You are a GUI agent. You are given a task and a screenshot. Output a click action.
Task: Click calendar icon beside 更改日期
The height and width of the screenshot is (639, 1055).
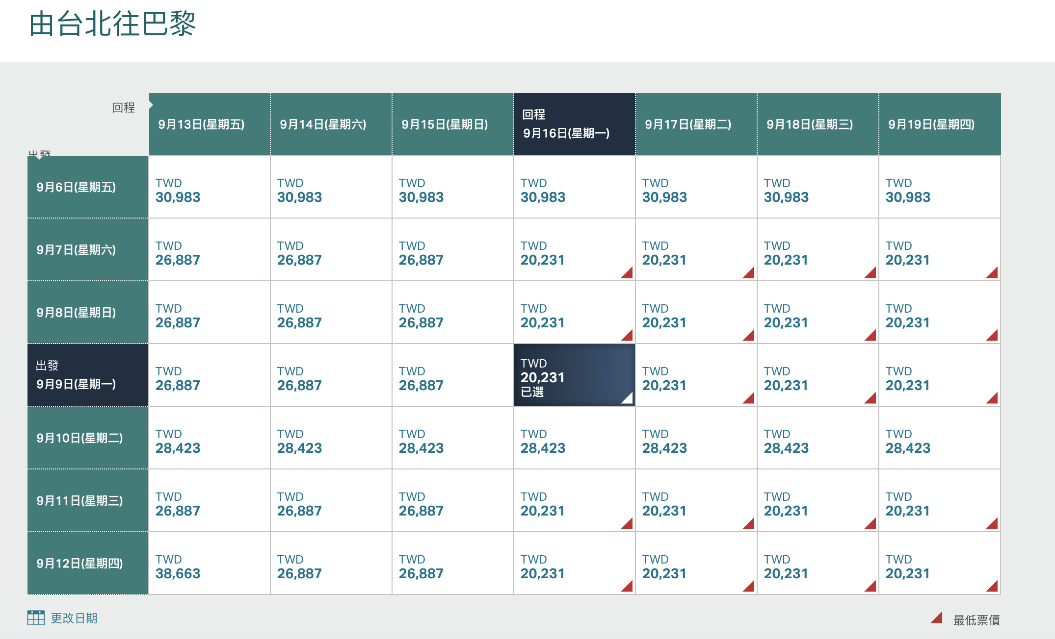click(x=36, y=618)
